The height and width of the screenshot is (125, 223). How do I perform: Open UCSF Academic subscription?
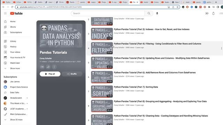[x=18, y=109]
